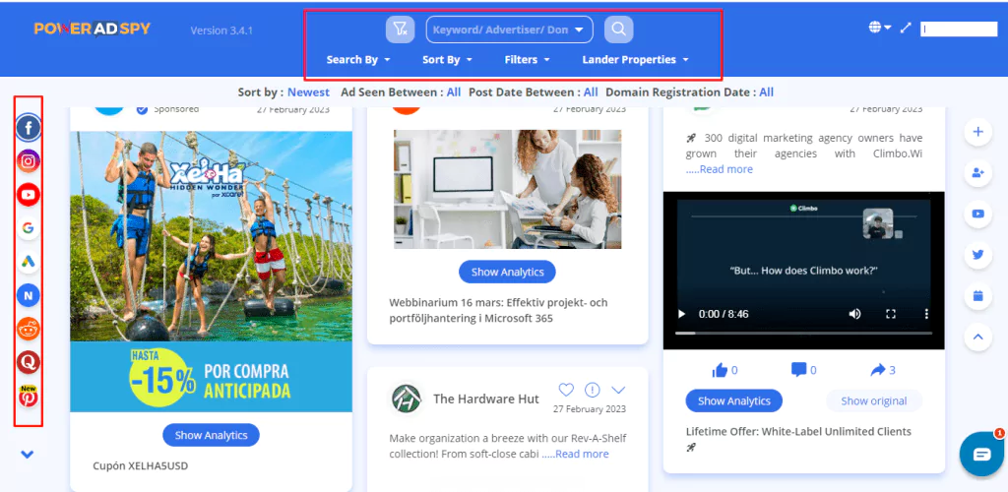Click 'All' next to Ad Seen Between
Screen dimensions: 1008x492
click(x=454, y=92)
